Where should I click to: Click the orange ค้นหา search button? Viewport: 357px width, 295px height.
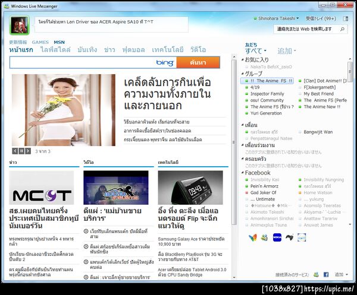click(x=198, y=62)
